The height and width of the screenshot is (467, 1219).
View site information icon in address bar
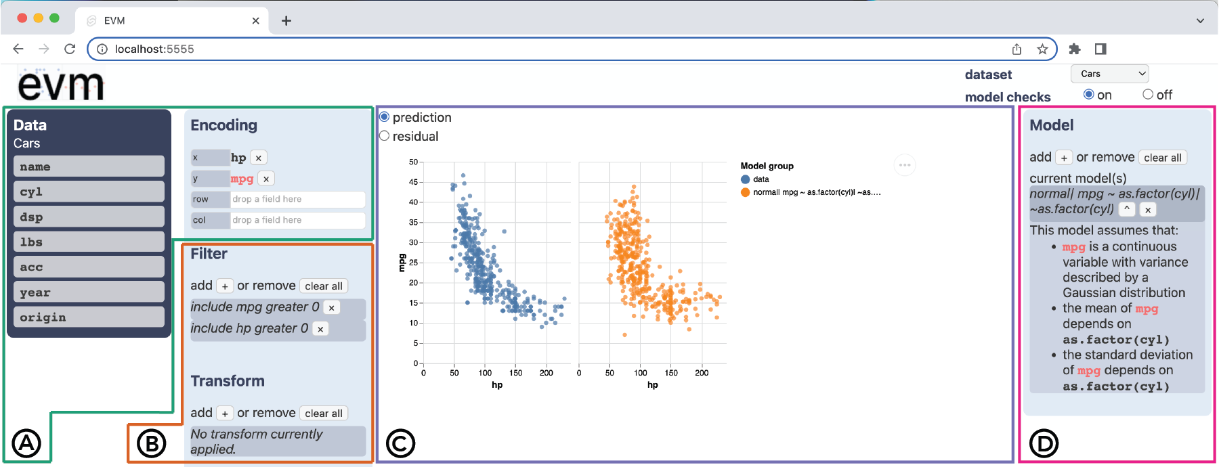point(102,49)
